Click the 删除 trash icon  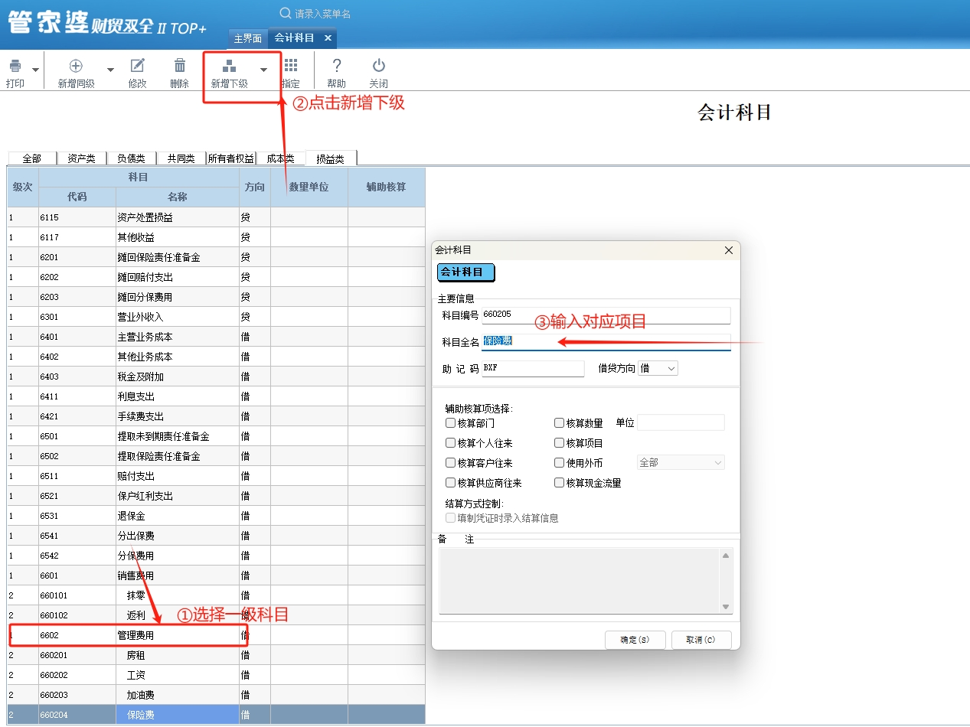(x=180, y=67)
